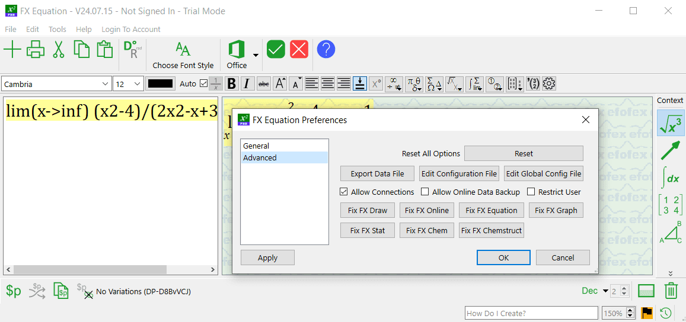The width and height of the screenshot is (686, 322).
Task: Click the decrease font size icon
Action: point(296,83)
